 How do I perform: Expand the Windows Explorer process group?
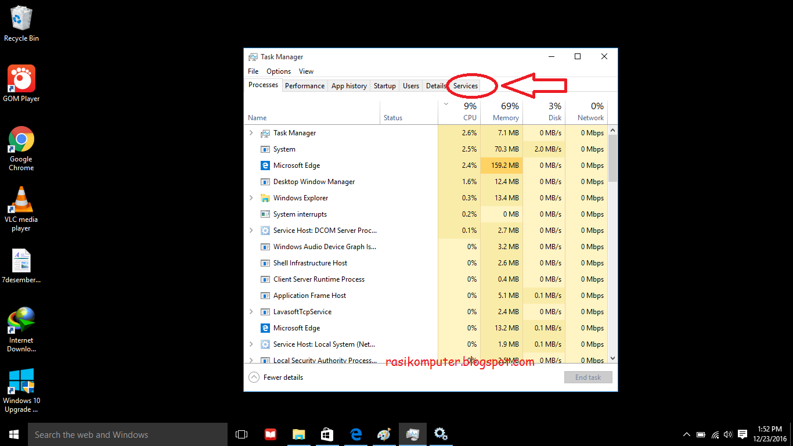click(x=251, y=198)
